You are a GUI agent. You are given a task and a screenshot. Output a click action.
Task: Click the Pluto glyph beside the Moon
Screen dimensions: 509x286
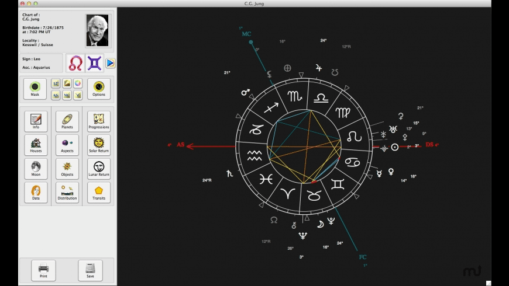click(331, 221)
